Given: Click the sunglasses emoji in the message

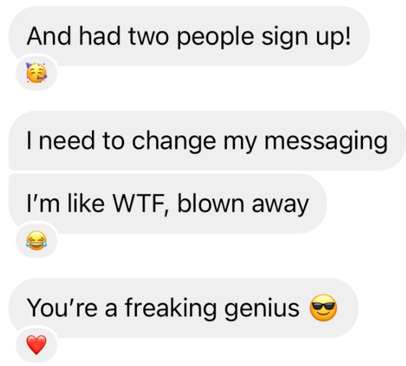Looking at the screenshot, I should (x=323, y=308).
